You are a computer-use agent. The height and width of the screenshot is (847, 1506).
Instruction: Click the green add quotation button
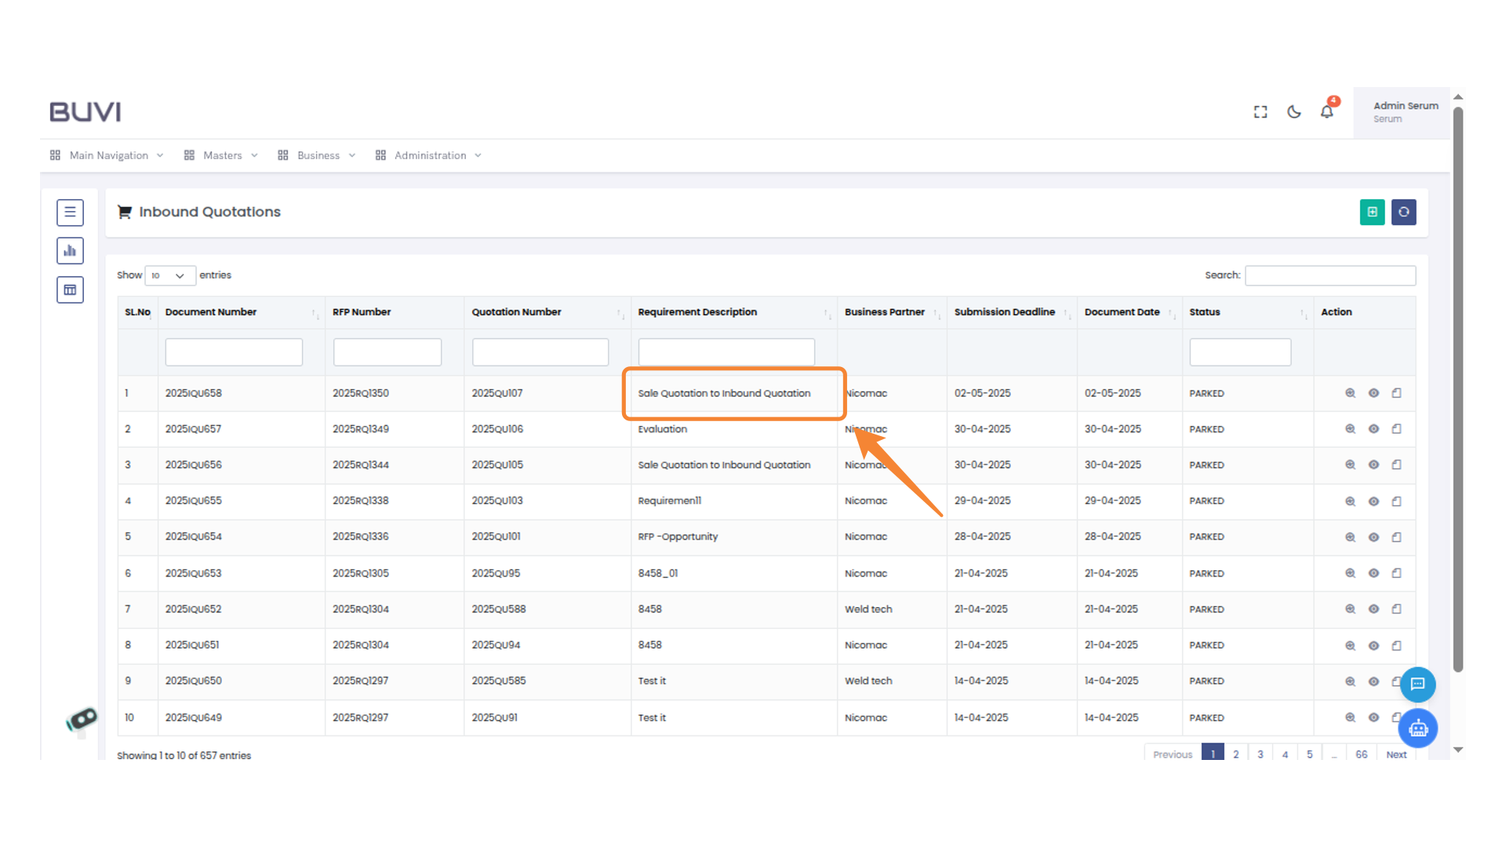(1372, 212)
